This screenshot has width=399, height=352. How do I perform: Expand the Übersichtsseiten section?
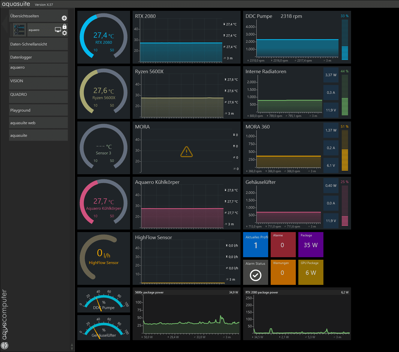38,16
